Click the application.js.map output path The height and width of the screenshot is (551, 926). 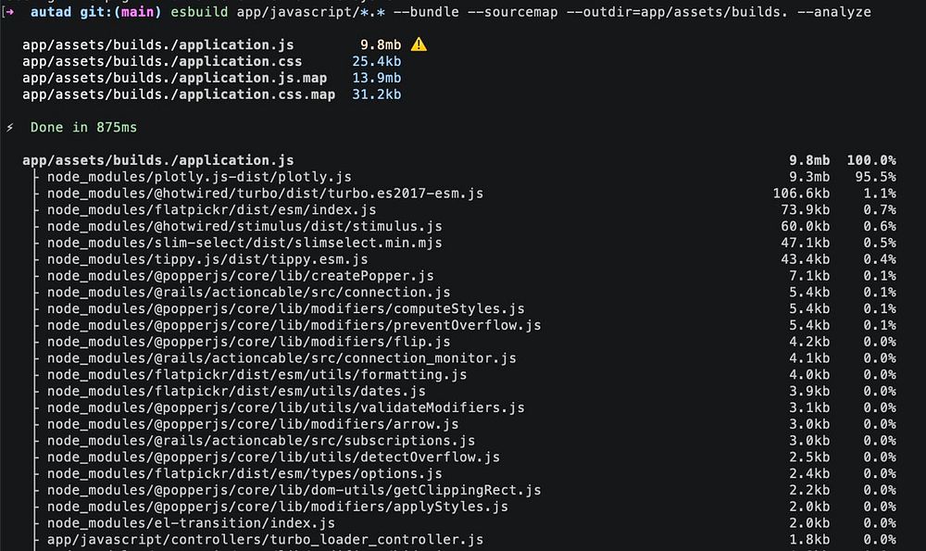(x=174, y=78)
